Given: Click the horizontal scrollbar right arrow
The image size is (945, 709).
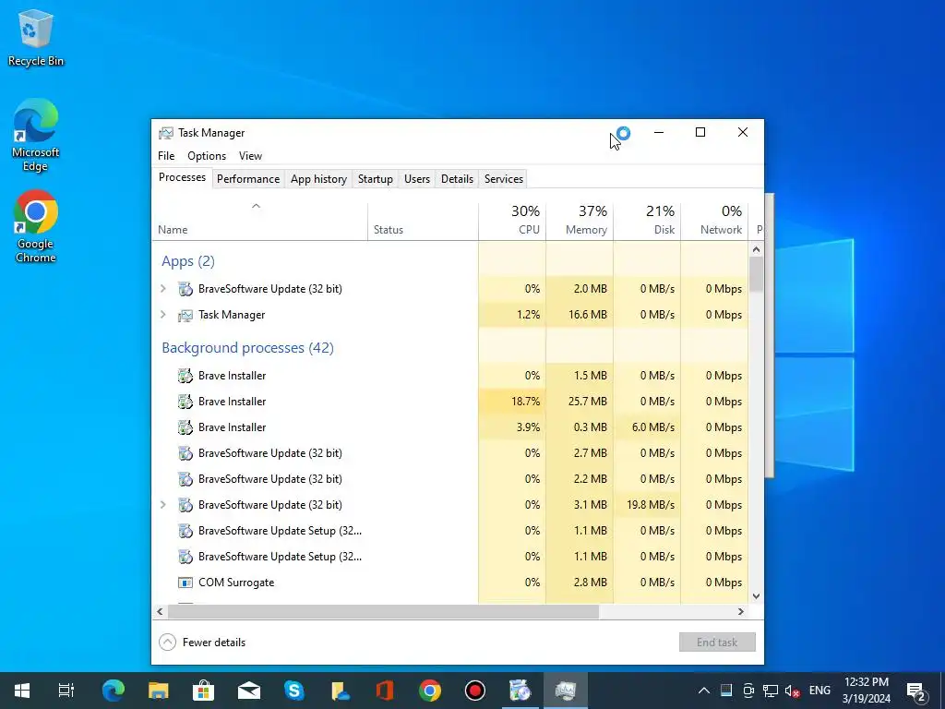Looking at the screenshot, I should click(741, 611).
